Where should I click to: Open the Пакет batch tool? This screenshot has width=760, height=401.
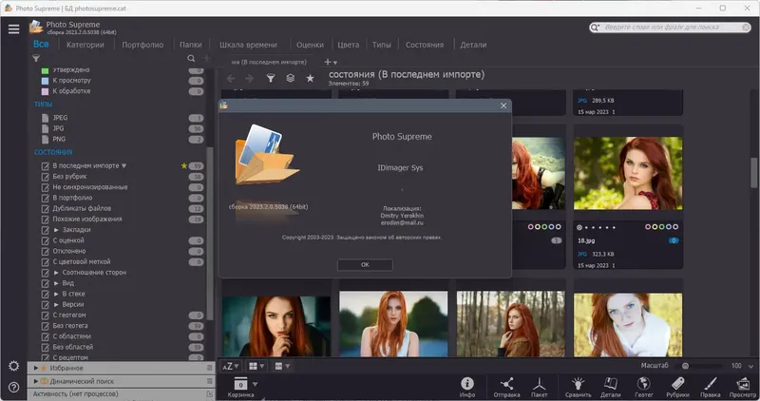pos(539,387)
